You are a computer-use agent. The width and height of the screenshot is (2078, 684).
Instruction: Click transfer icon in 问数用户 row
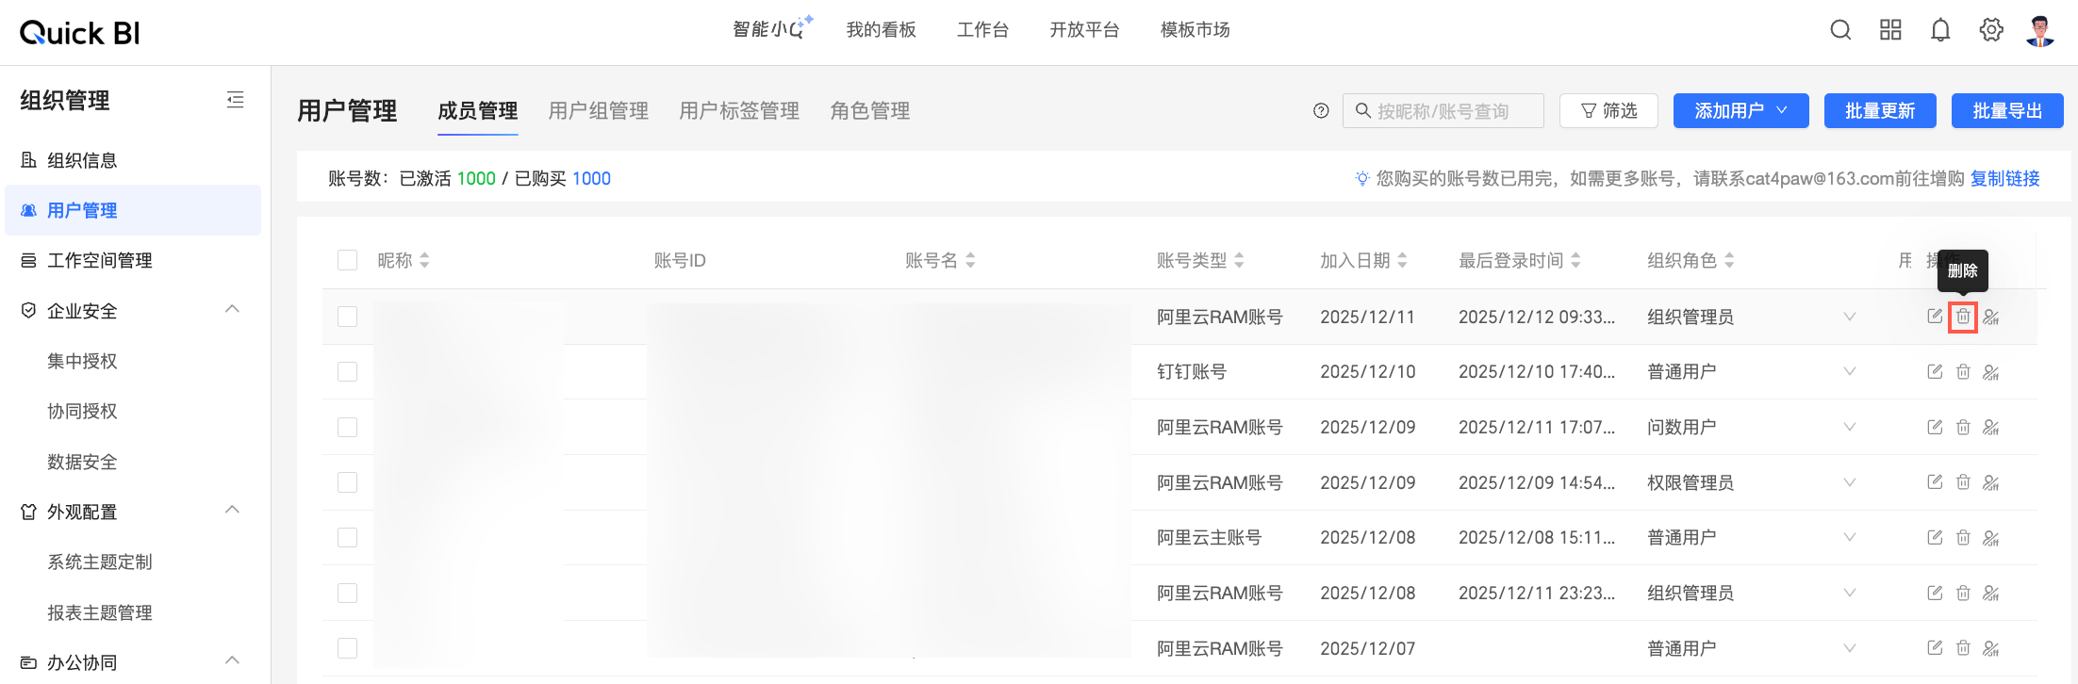(1991, 428)
